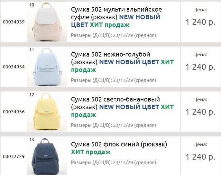The height and width of the screenshot is (175, 221).
Task: Select article code 00034956
Action: coord(14,112)
